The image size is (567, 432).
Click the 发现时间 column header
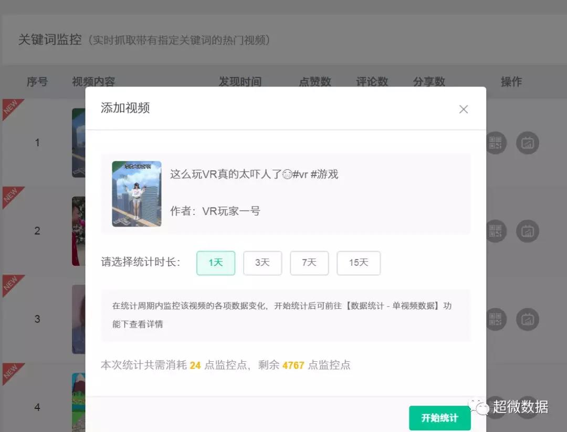(240, 82)
